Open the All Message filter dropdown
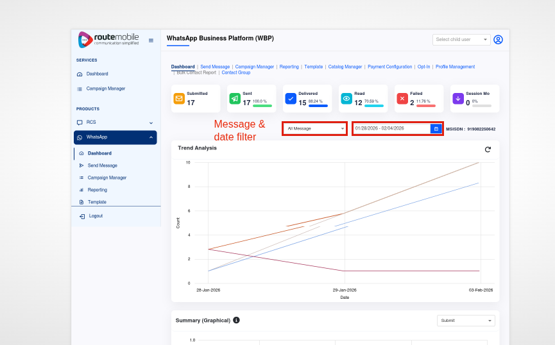Viewport: 555px width, 345px height. (314, 128)
